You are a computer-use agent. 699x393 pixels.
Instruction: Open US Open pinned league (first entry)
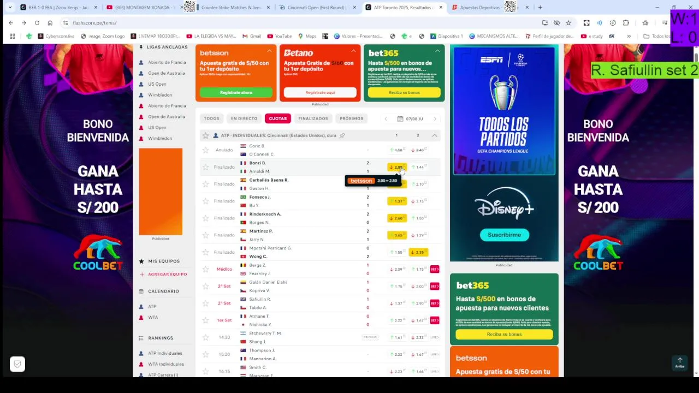click(157, 84)
